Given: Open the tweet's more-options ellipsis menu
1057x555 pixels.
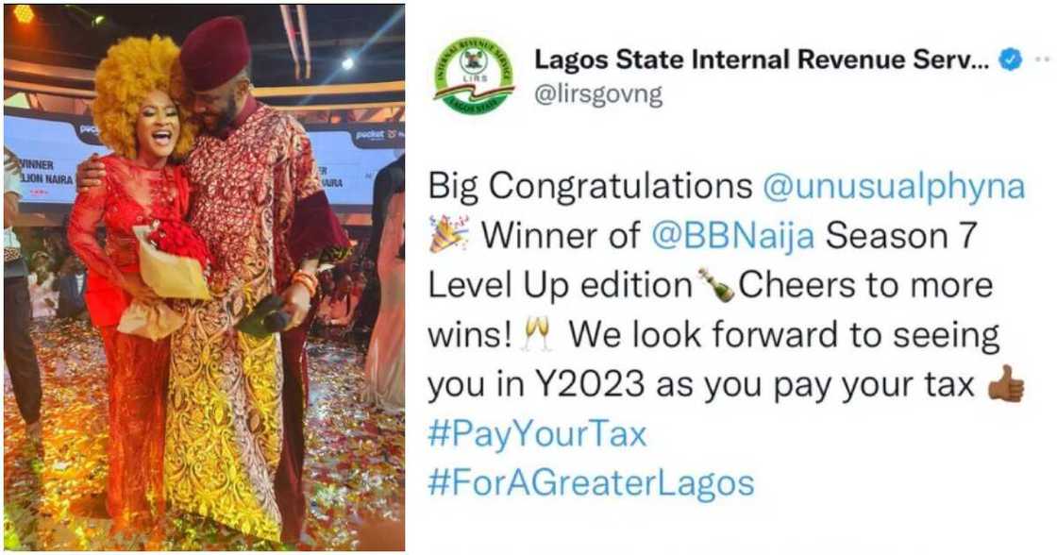Looking at the screenshot, I should coord(1044,59).
